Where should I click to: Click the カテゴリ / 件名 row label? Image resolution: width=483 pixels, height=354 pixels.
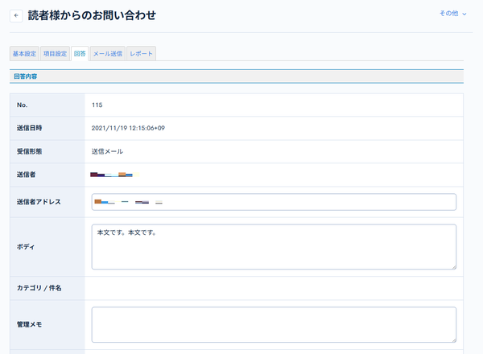[39, 288]
